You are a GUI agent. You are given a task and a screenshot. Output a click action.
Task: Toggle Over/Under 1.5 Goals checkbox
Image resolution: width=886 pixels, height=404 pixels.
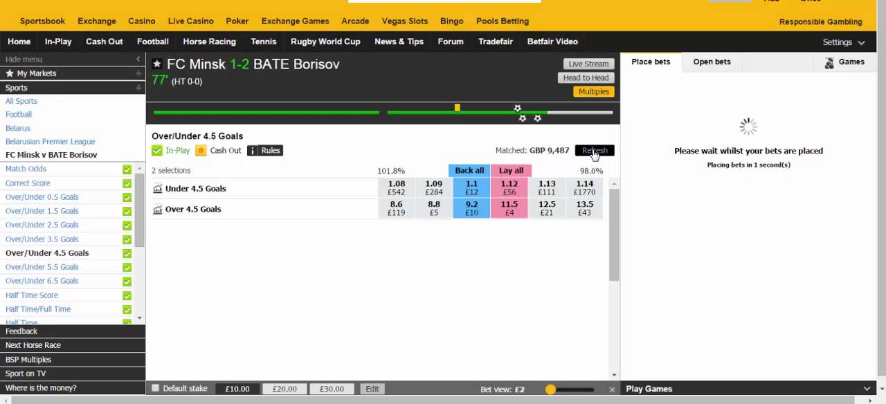pyautogui.click(x=127, y=211)
